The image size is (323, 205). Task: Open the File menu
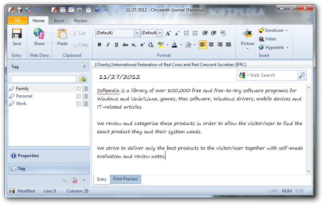[18, 20]
